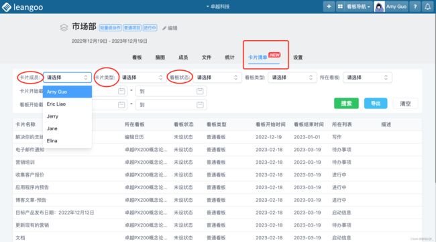Image resolution: width=436 pixels, height=242 pixels.
Task: Open the 卓越科技 organization dropdown
Action: 218,7
